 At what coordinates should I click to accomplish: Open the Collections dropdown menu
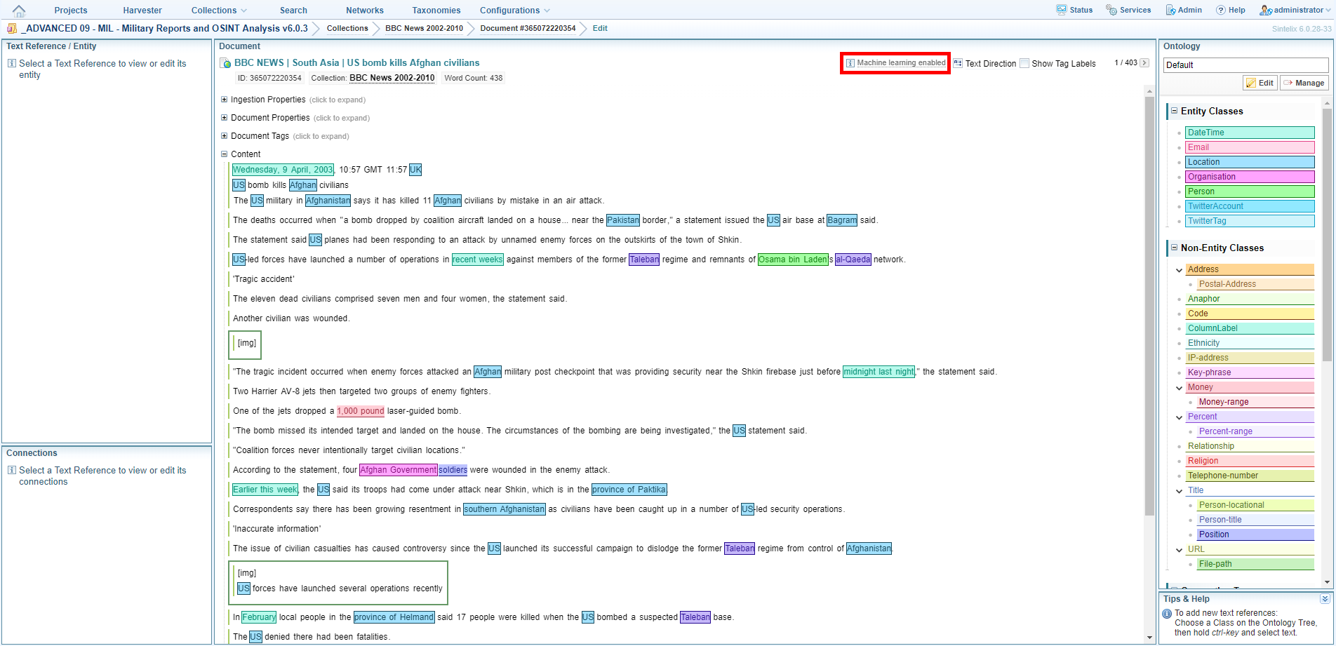click(219, 11)
